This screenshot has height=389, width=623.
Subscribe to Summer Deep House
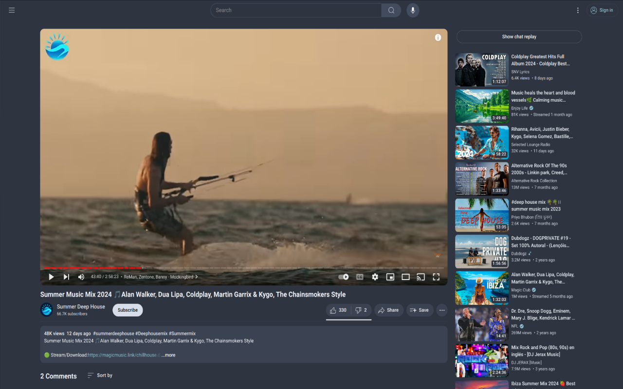click(128, 310)
